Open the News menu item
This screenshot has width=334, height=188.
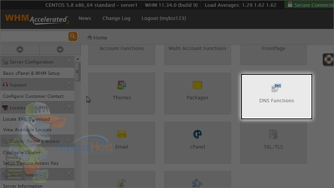(x=85, y=18)
